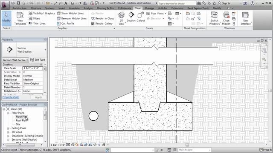
Task: Click the visual style icon in view control bar
Action: pyautogui.click(x=72, y=144)
